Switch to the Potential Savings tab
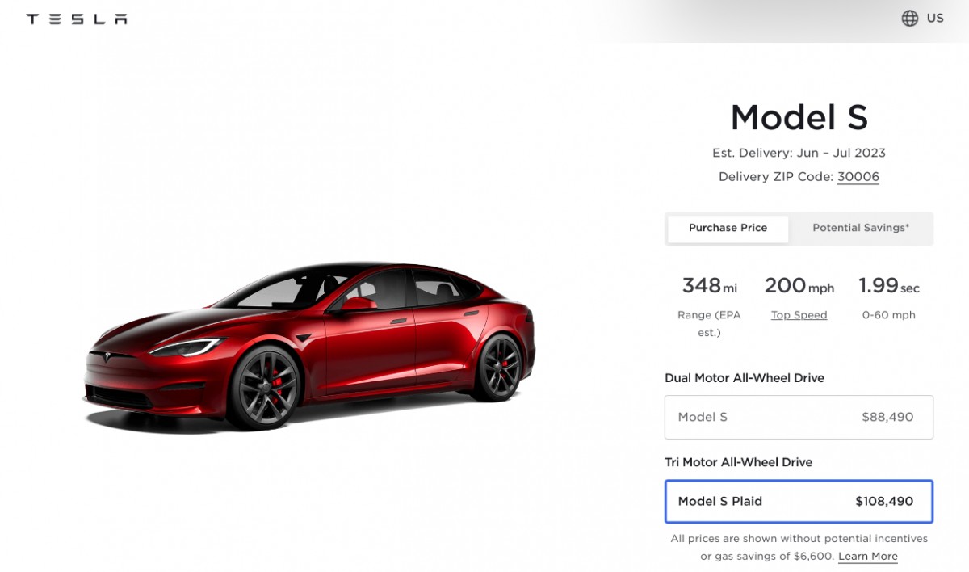 860,228
